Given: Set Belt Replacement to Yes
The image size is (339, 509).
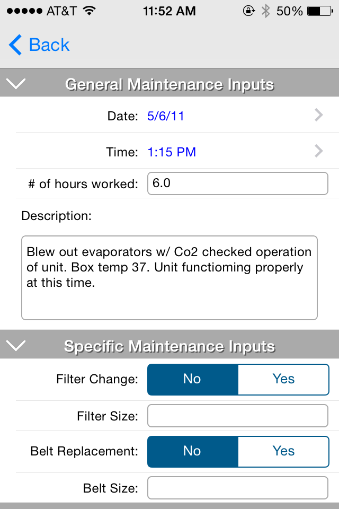Looking at the screenshot, I should click(x=283, y=451).
